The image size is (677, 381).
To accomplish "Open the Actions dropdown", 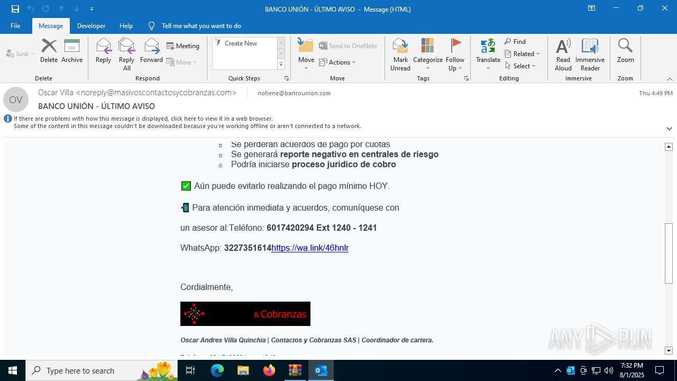I will (x=337, y=62).
